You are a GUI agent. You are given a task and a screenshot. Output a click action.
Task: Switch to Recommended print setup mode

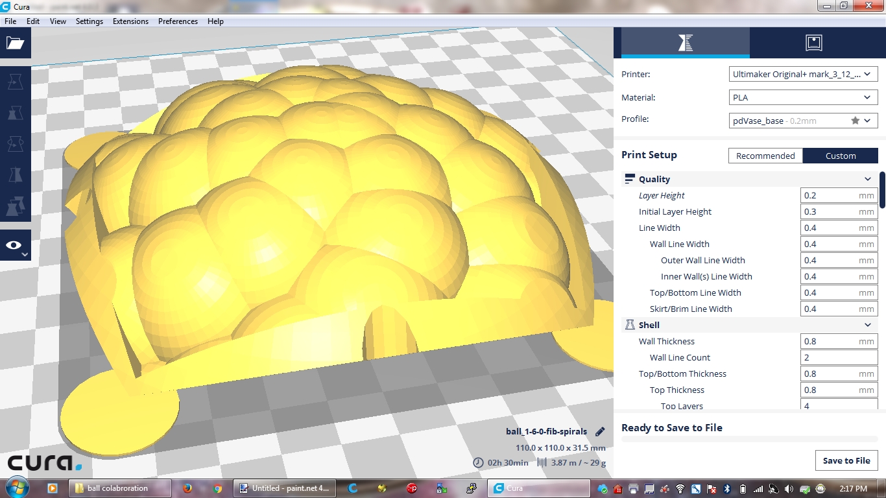pos(765,156)
